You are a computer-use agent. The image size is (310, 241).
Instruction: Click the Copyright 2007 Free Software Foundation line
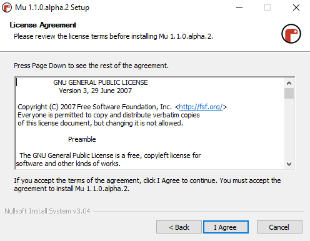click(x=122, y=107)
